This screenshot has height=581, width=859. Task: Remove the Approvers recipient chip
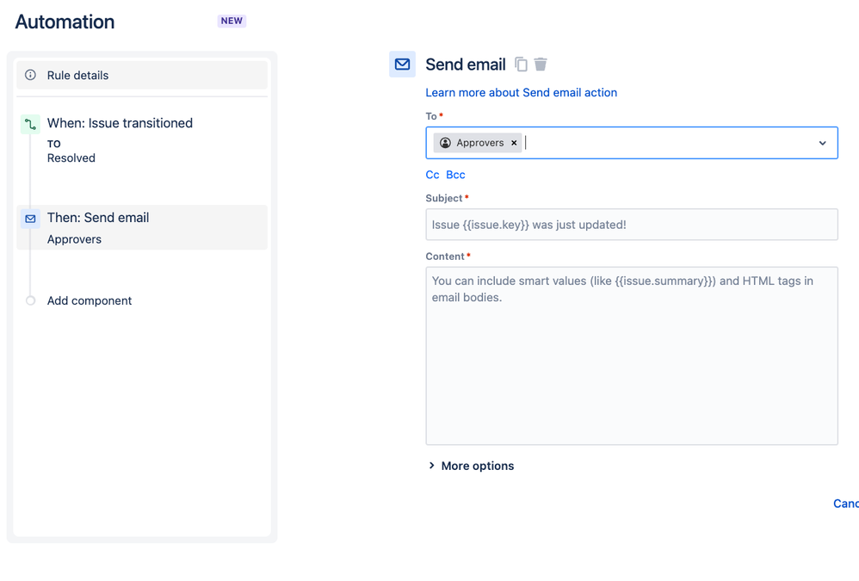click(514, 143)
